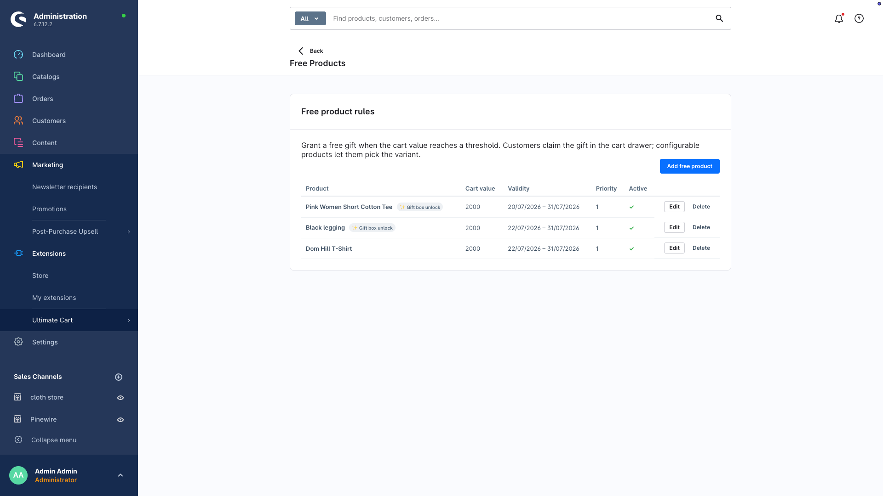Click the search magnifier icon

coord(719,18)
